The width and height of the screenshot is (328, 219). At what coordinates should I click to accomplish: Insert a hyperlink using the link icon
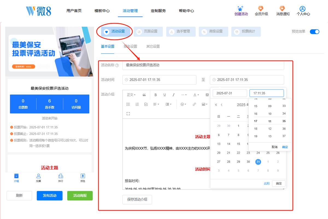point(194,104)
